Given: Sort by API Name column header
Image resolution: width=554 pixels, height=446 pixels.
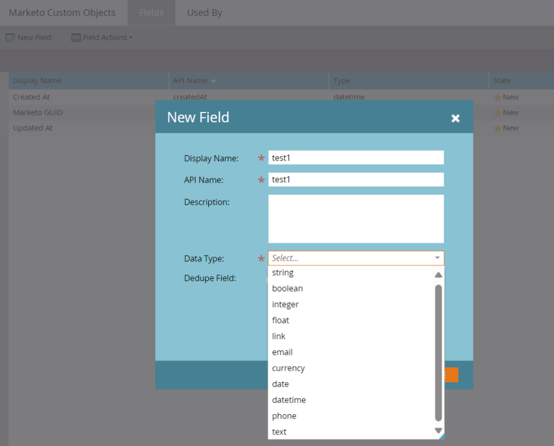Looking at the screenshot, I should [190, 81].
